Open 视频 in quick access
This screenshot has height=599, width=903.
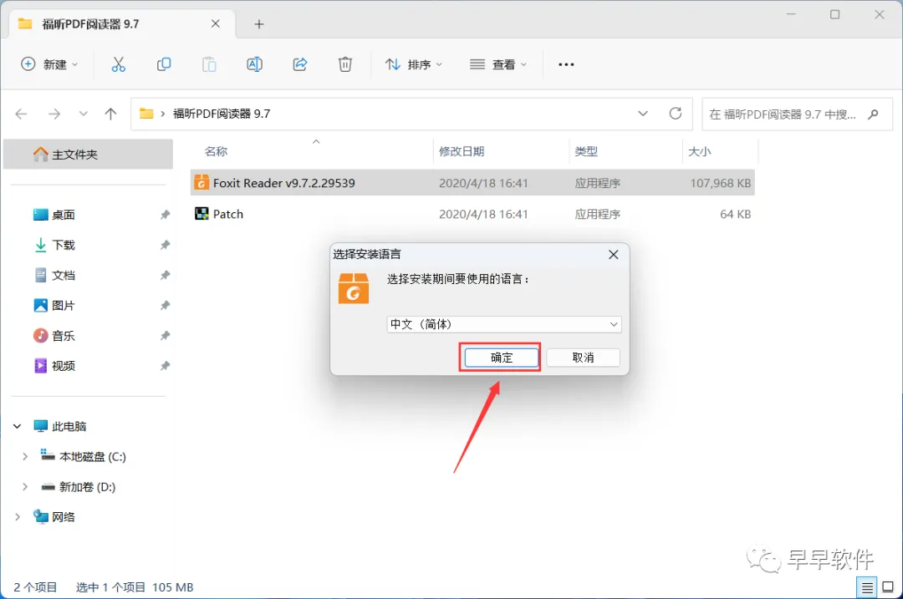(63, 366)
